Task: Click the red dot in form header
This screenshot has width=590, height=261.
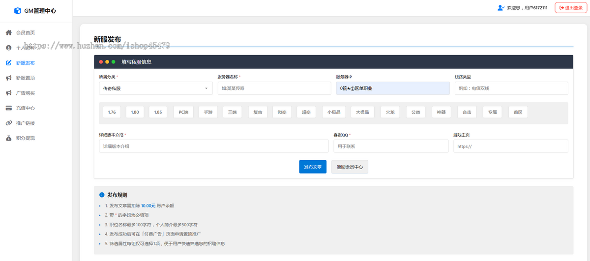Action: [x=101, y=62]
